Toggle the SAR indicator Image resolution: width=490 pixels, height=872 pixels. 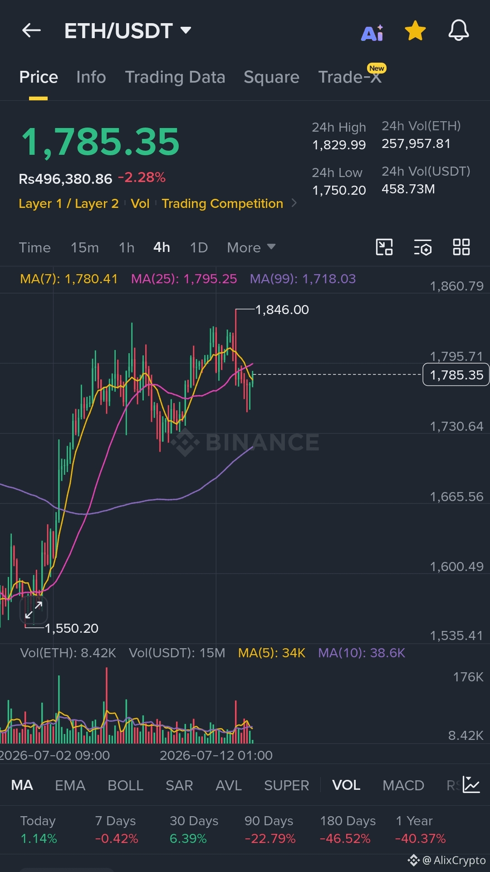coord(179,785)
